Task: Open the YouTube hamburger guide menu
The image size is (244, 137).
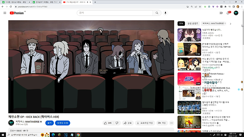Action: coord(5,13)
